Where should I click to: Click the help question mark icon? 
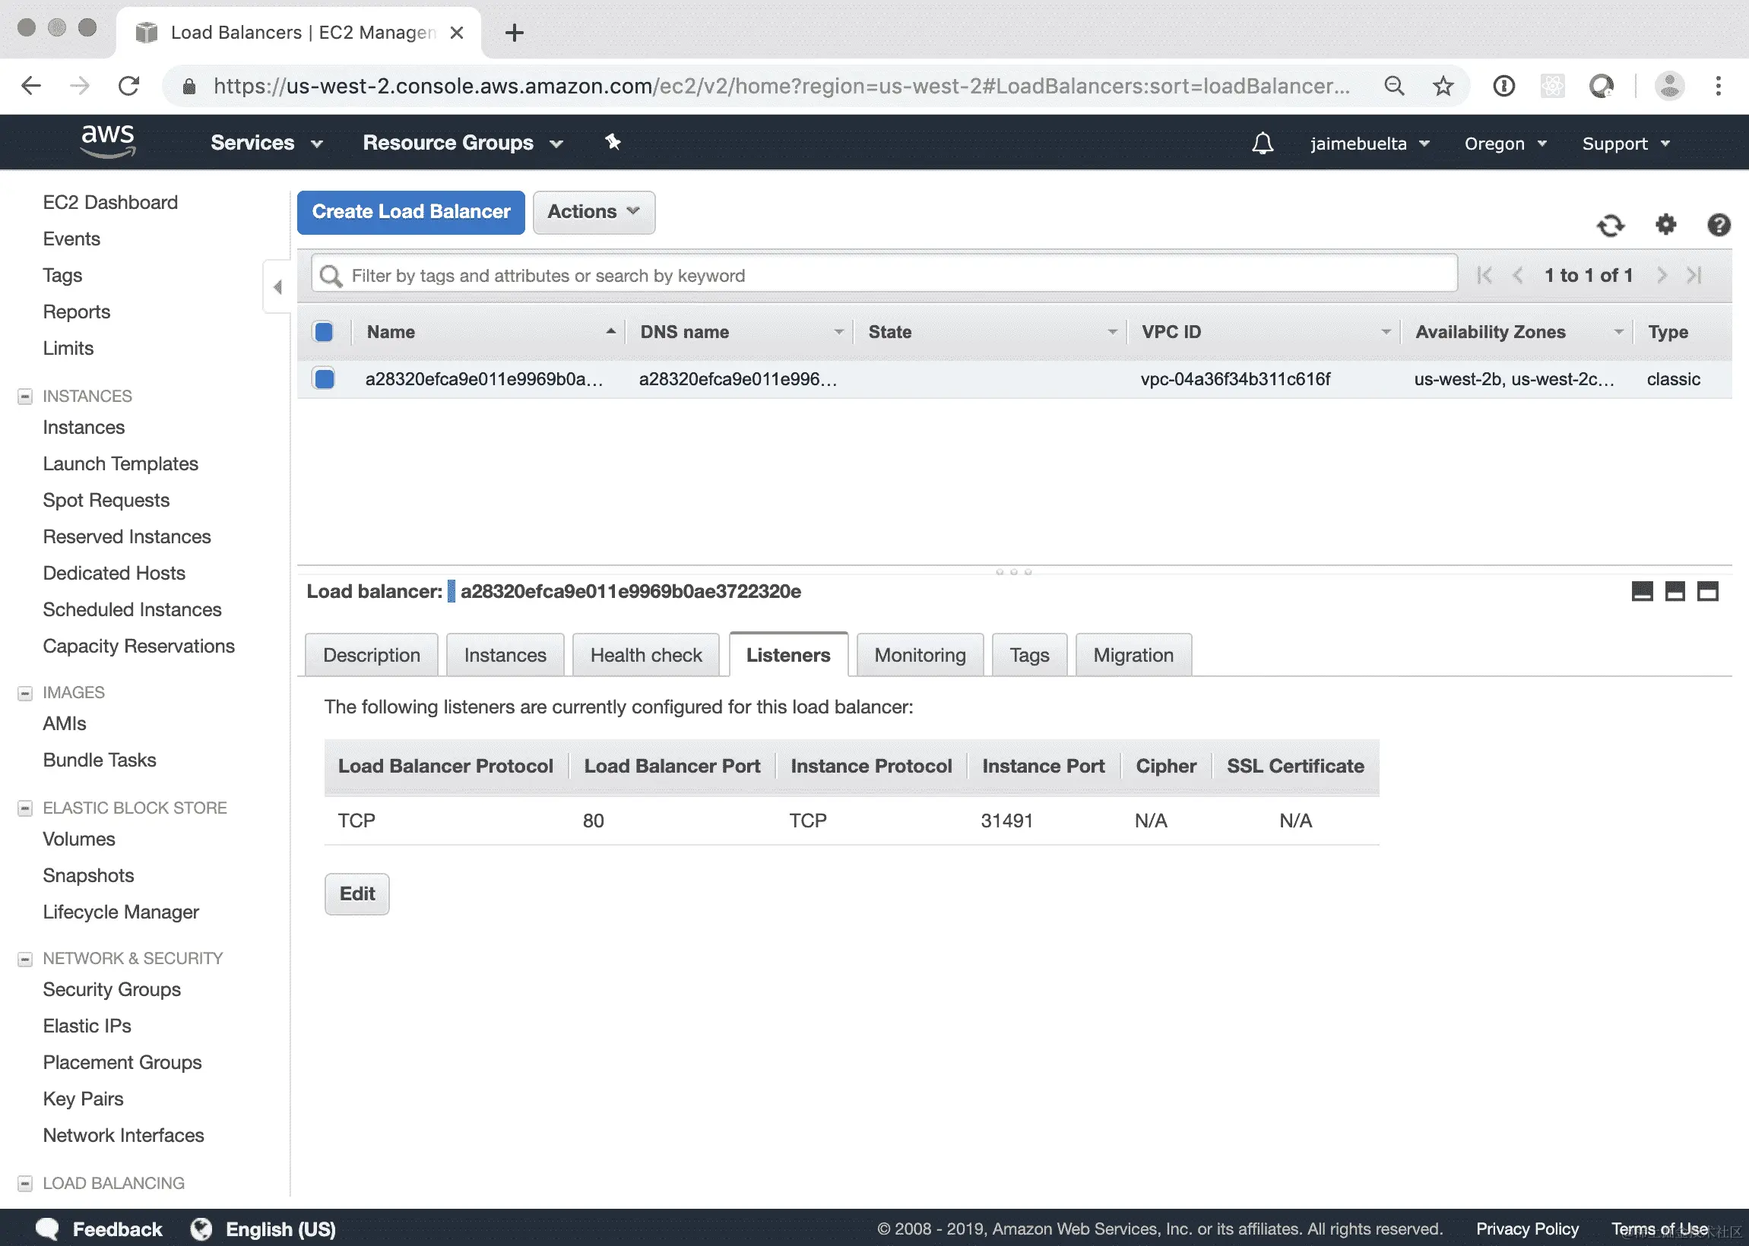(x=1719, y=225)
